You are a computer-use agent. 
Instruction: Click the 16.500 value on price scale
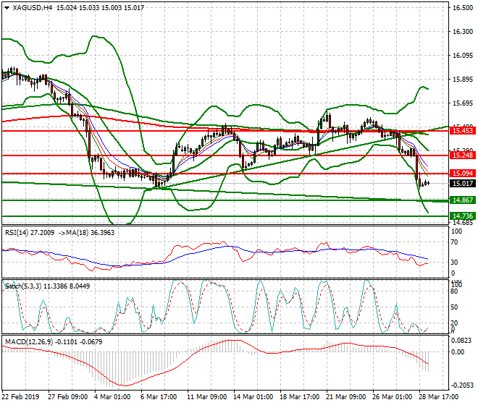[462, 8]
